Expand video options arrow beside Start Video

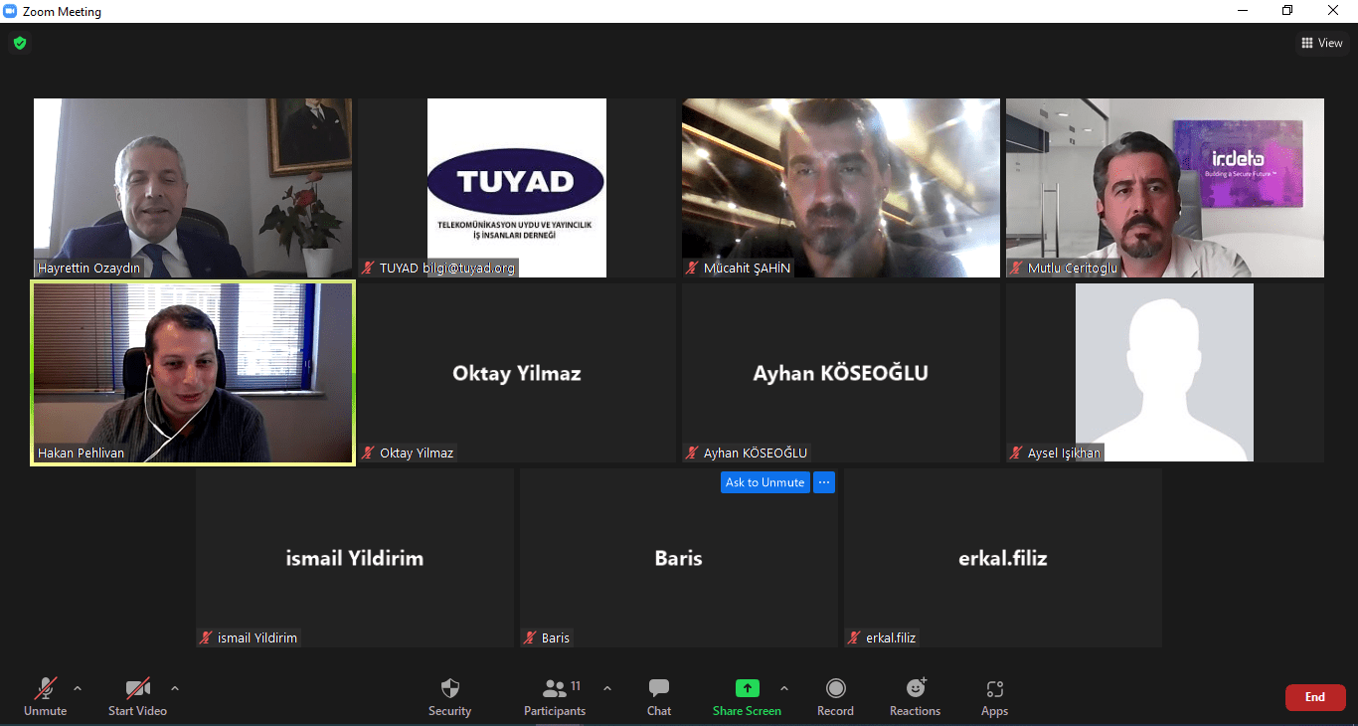175,688
